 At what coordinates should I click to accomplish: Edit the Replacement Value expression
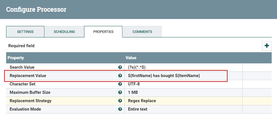point(183,76)
